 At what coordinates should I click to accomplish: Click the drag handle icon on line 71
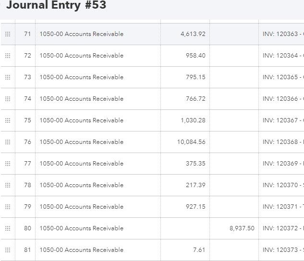[8, 34]
